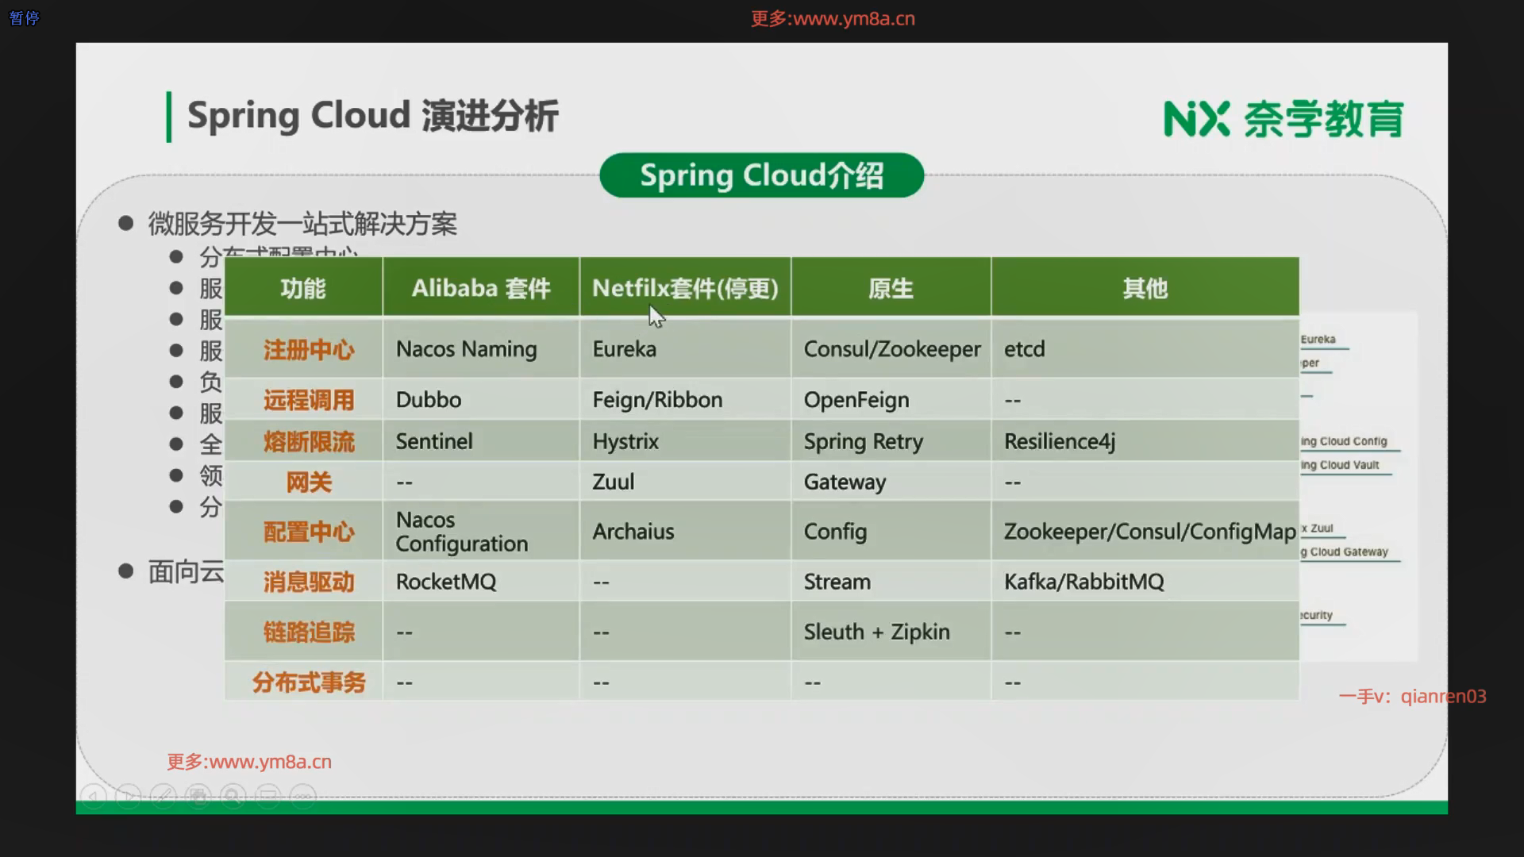The height and width of the screenshot is (857, 1524).
Task: Select the 注册中心 row label
Action: [x=309, y=350]
